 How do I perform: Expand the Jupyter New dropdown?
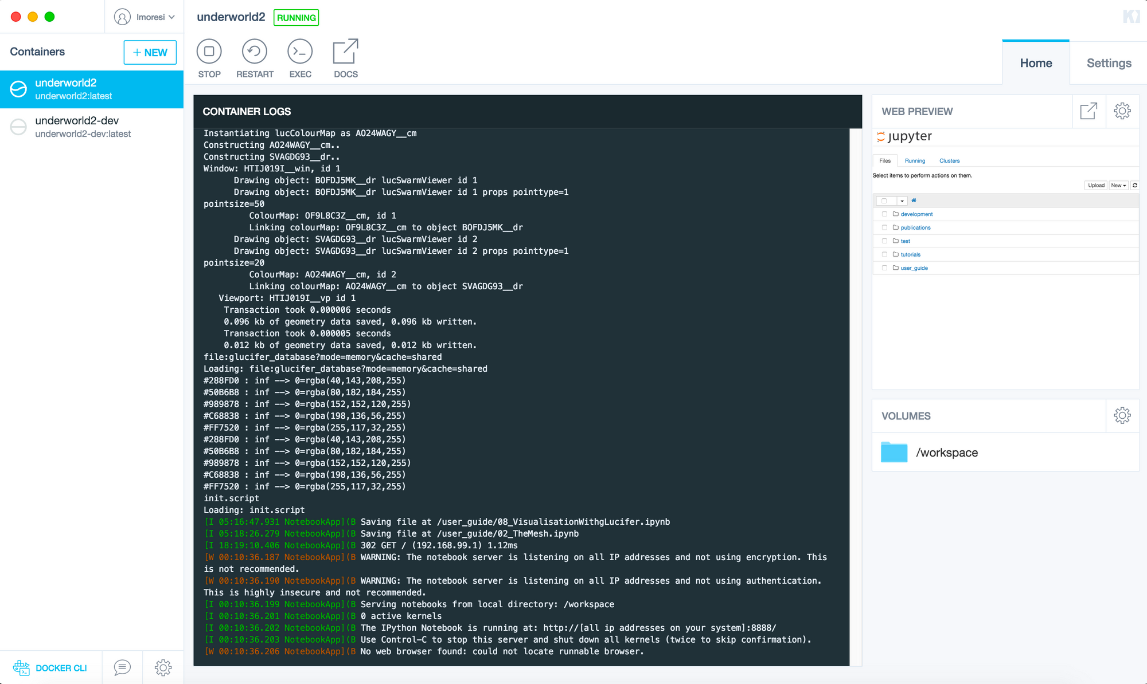[1118, 186]
